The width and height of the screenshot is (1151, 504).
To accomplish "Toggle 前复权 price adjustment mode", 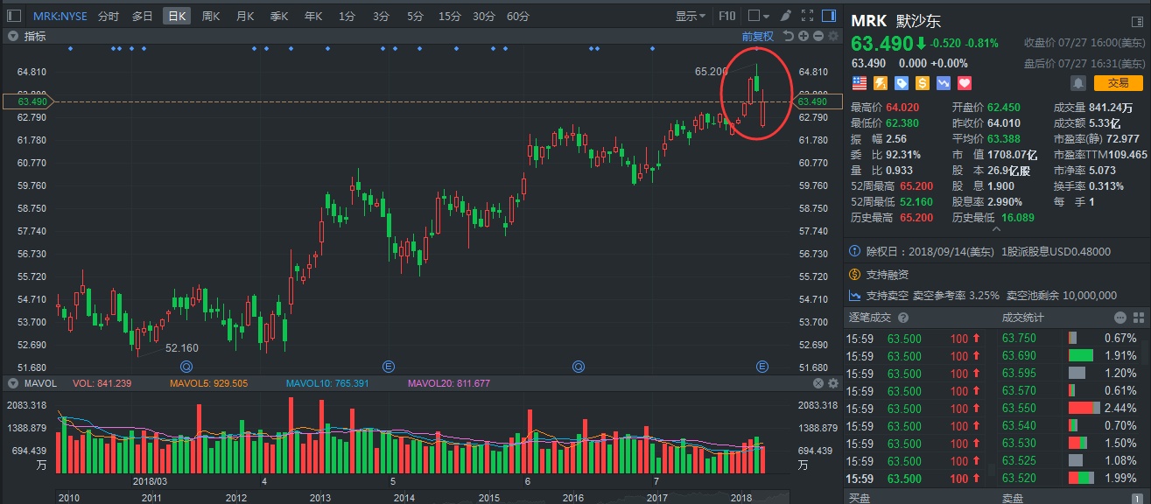I will pyautogui.click(x=757, y=36).
